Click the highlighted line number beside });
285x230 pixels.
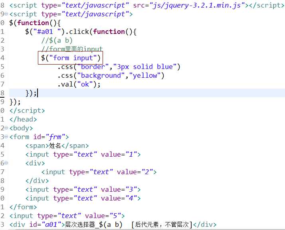(x=2, y=93)
